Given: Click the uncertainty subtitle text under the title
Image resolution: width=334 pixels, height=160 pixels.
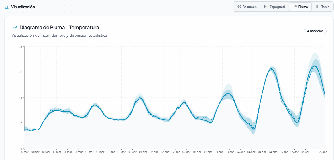Looking at the screenshot, I should pos(59,36).
